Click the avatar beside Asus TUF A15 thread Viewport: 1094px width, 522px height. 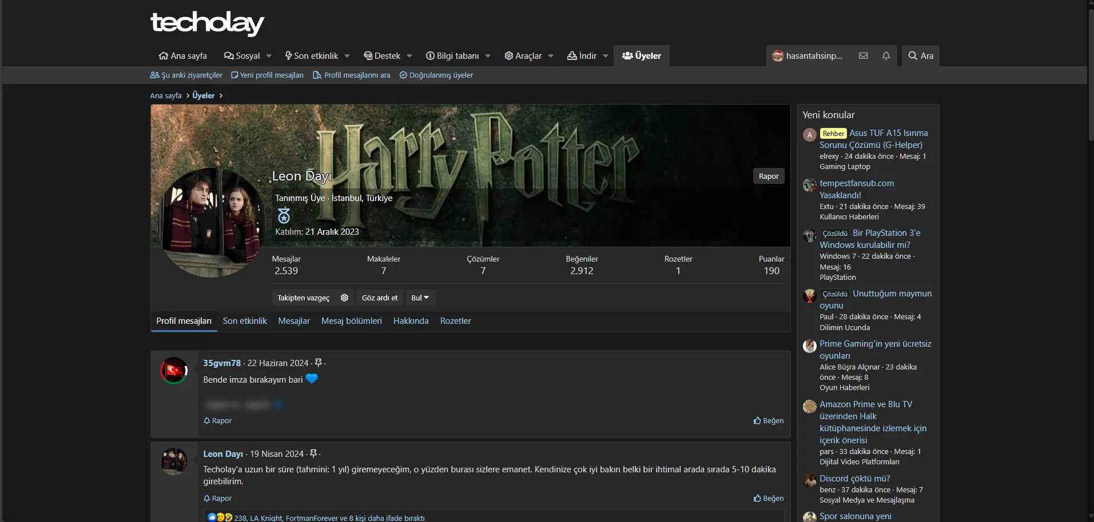click(809, 135)
